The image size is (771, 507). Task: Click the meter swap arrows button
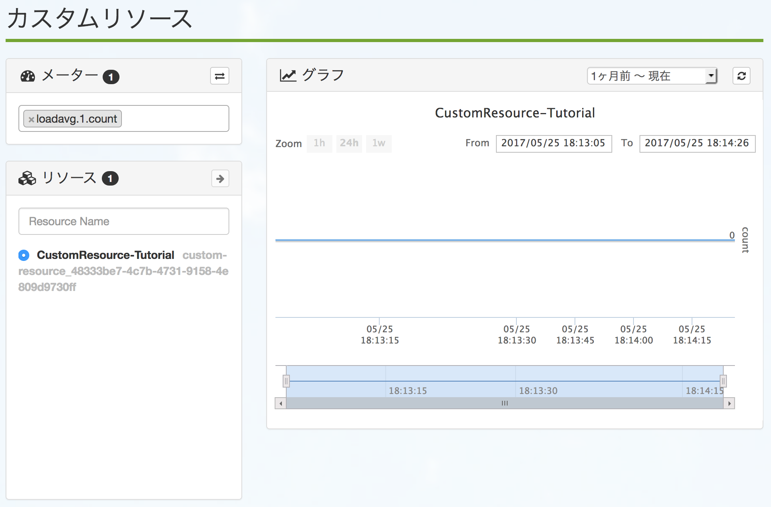[219, 76]
